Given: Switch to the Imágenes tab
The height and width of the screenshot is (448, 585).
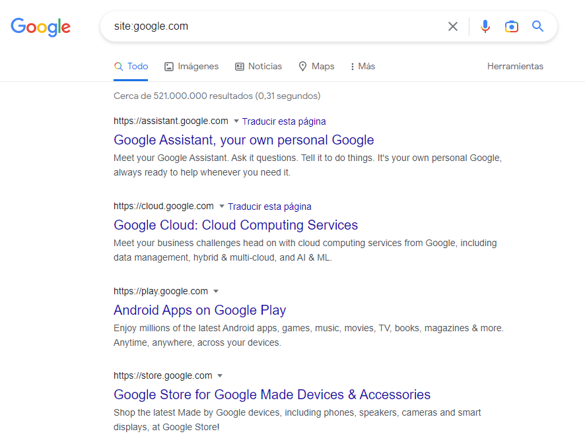Looking at the screenshot, I should click(191, 67).
